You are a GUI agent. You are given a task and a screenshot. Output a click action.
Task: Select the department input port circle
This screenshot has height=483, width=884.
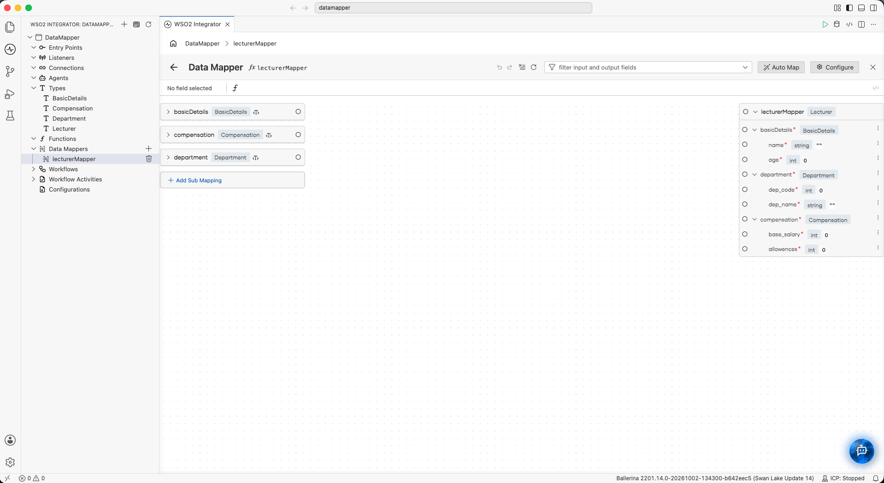[x=298, y=157]
